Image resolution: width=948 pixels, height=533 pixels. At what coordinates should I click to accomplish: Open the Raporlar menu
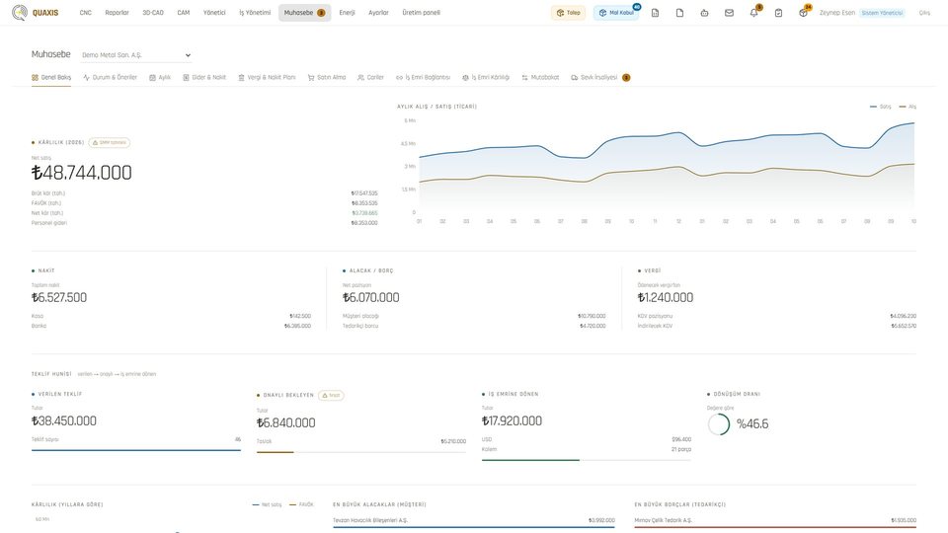117,13
